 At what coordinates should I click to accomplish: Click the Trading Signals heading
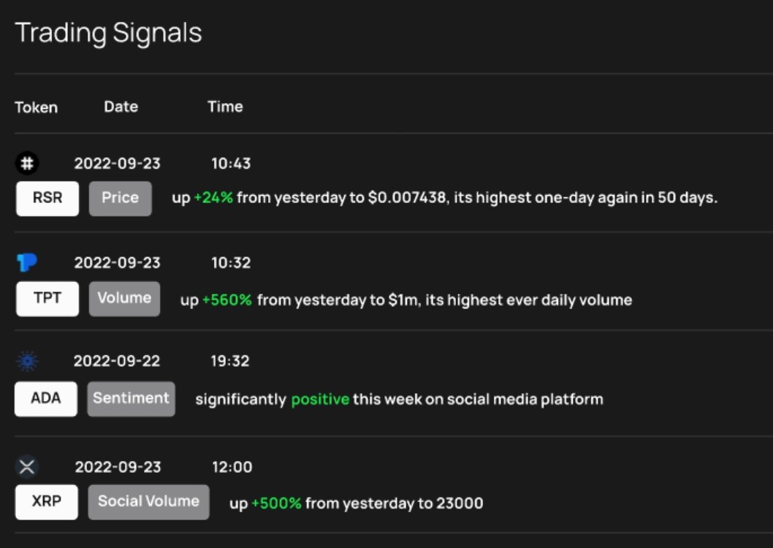pos(108,34)
